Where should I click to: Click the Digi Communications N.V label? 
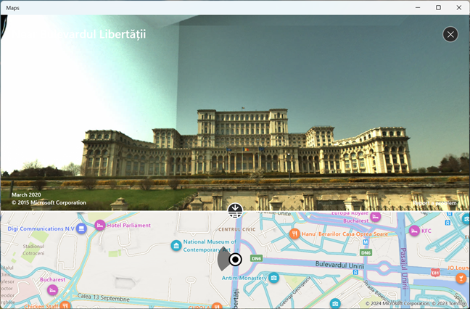click(41, 228)
